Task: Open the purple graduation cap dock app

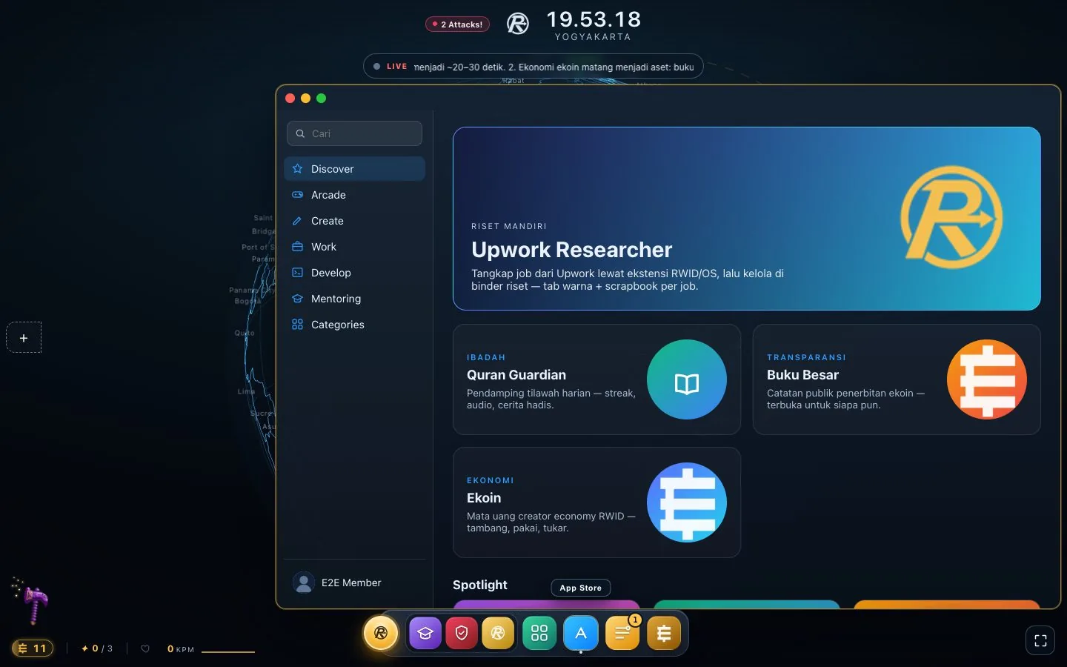Action: pyautogui.click(x=425, y=633)
